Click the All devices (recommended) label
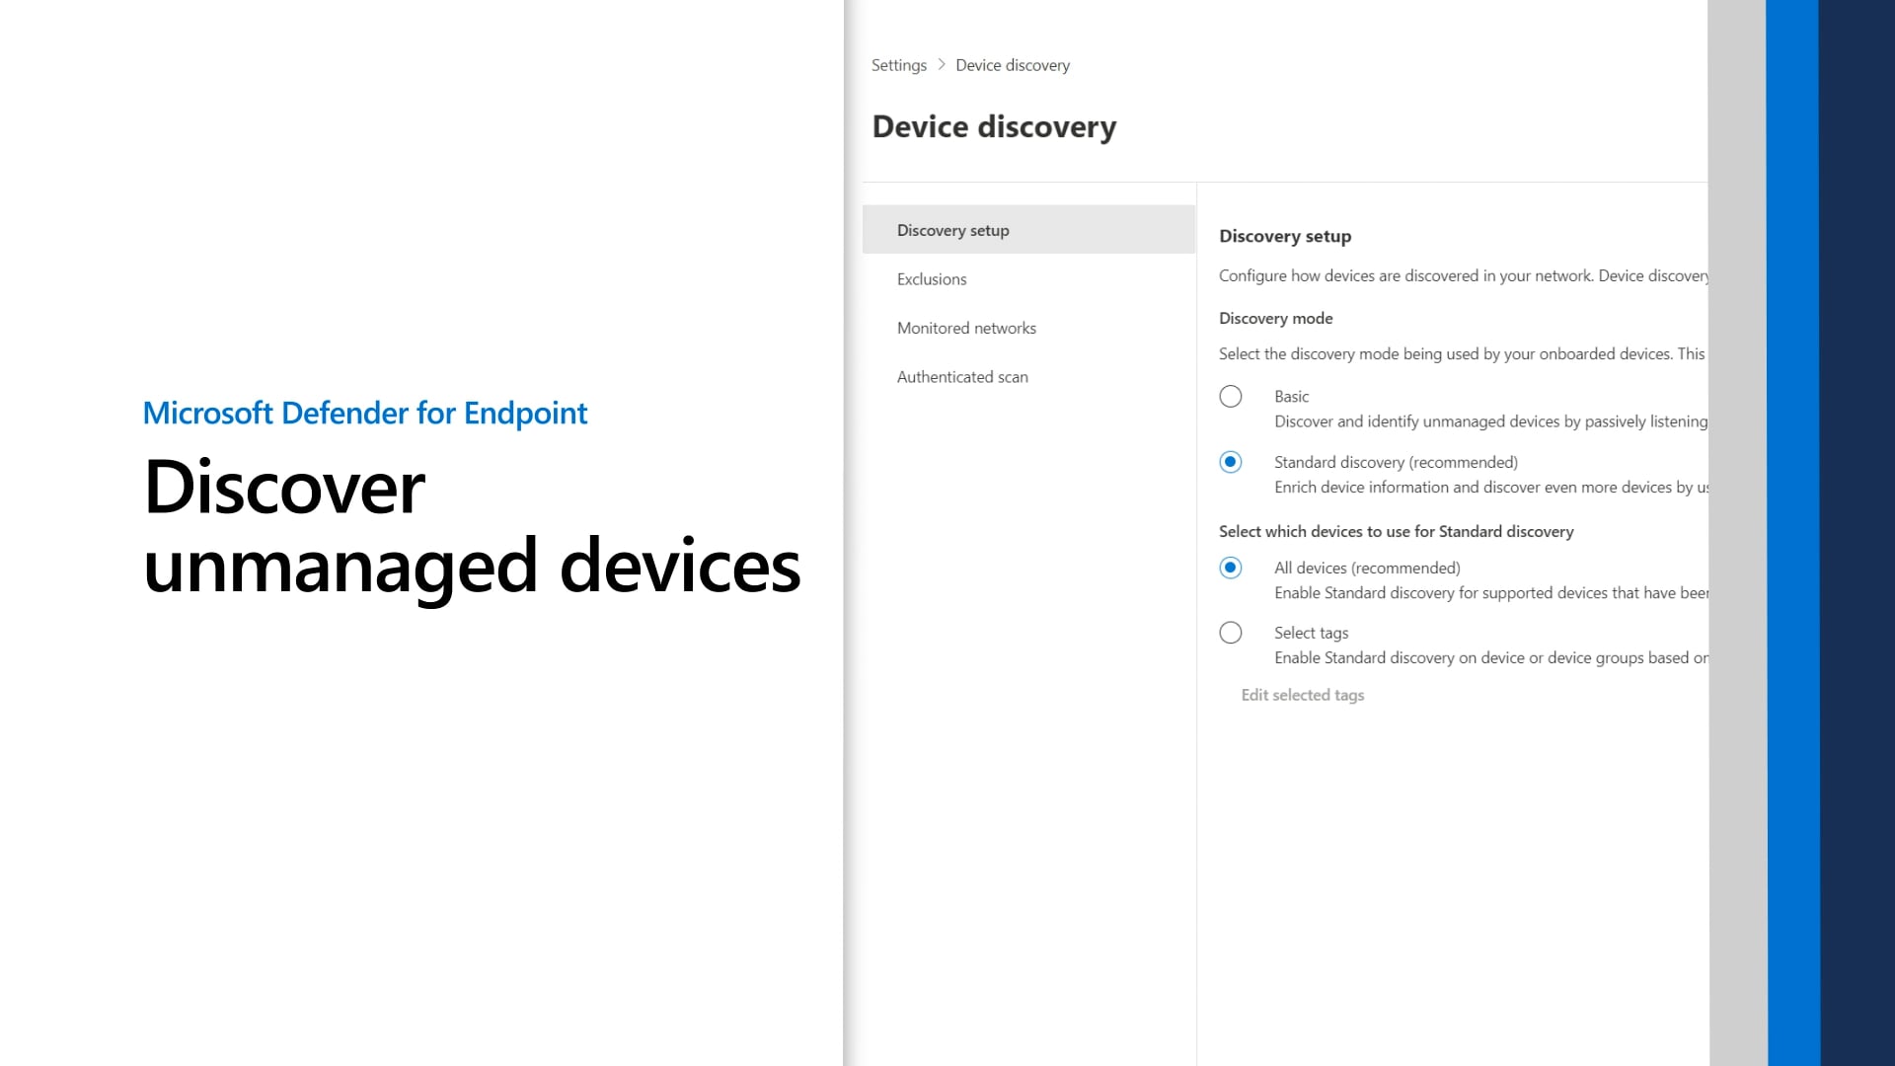Viewport: 1895px width, 1066px height. point(1366,568)
